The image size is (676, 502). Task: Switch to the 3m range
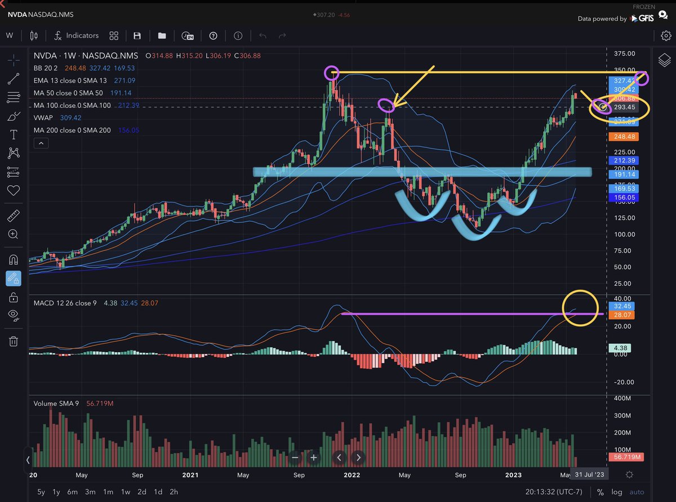tap(90, 492)
